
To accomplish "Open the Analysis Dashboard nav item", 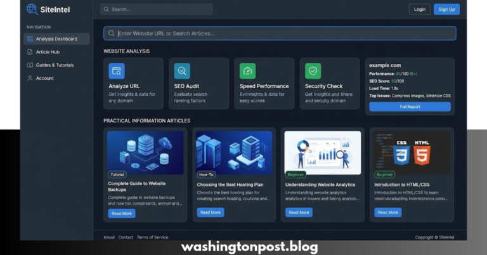I will (56, 39).
